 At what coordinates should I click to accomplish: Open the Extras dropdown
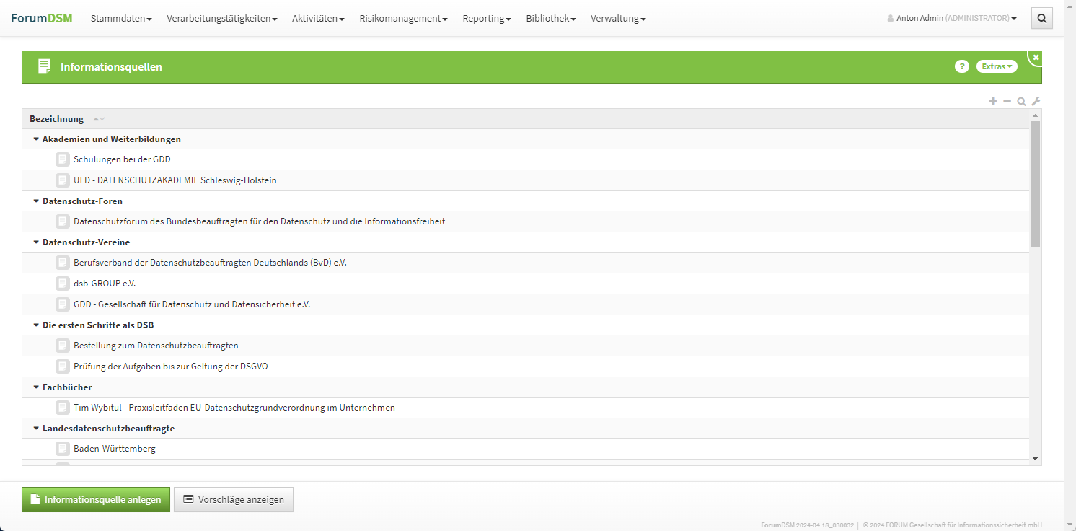[997, 66]
